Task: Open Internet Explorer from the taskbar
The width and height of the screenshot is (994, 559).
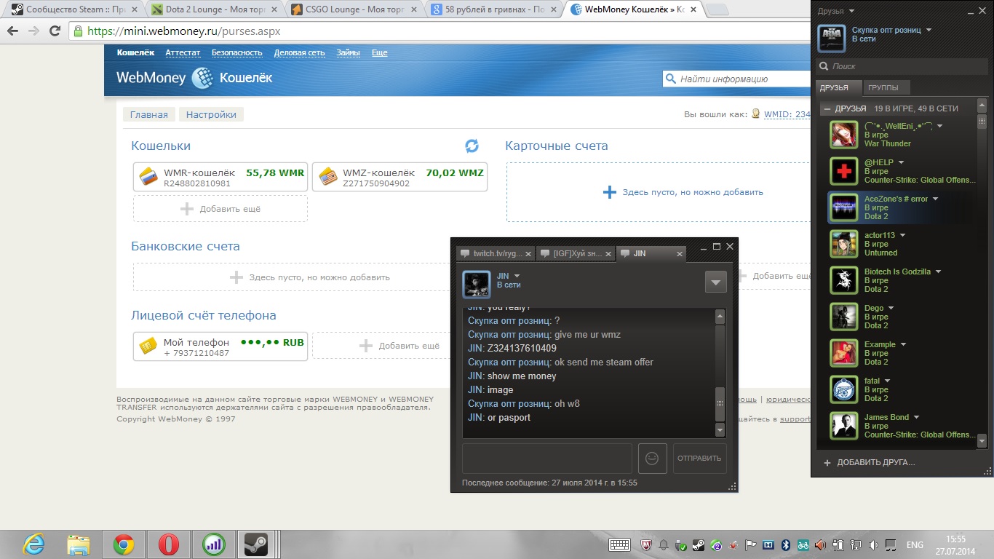Action: tap(34, 544)
